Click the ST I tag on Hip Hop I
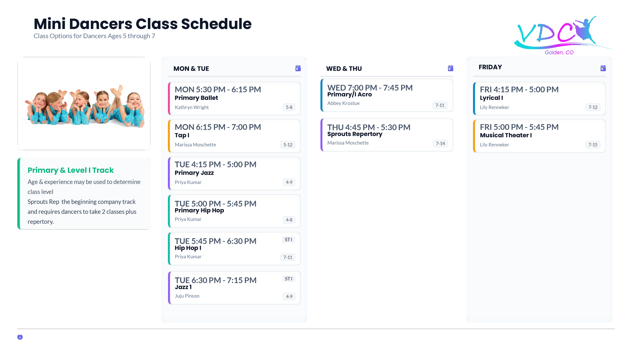Viewport: 632px width, 355px height. pyautogui.click(x=288, y=240)
